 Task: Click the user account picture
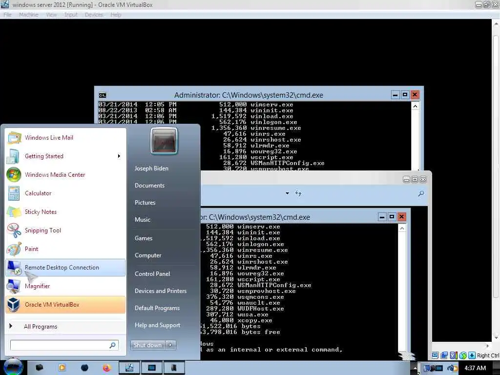(x=164, y=141)
